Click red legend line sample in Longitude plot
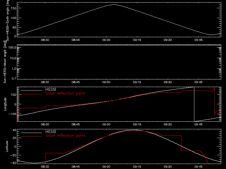The width and height of the screenshot is (226, 169). (31, 94)
